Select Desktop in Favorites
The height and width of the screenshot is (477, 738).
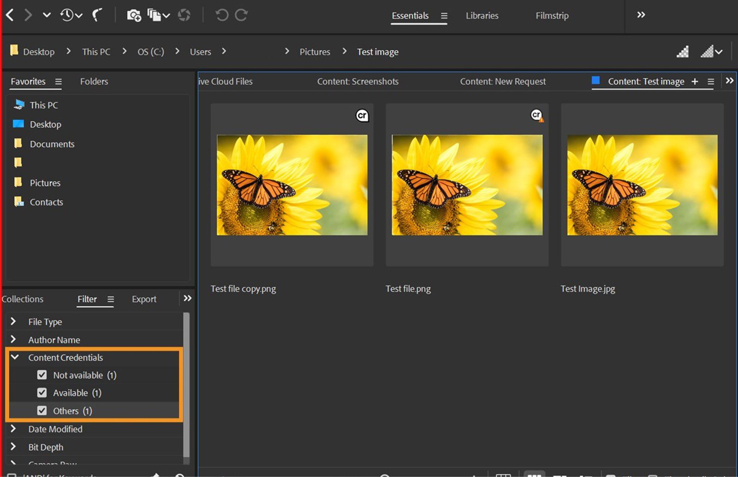pos(45,124)
